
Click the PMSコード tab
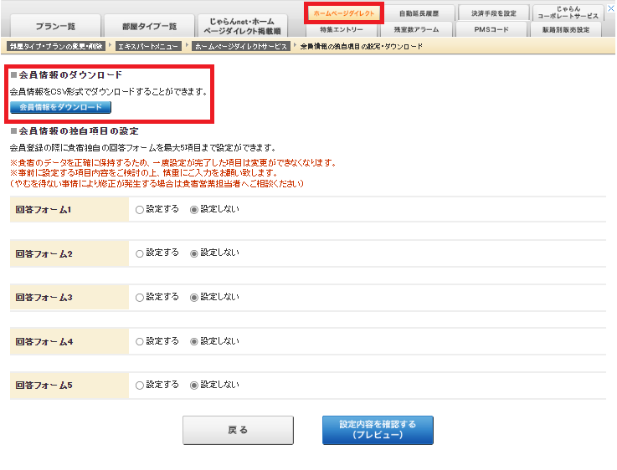[494, 30]
